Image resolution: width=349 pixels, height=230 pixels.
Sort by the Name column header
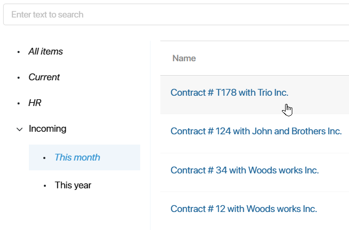click(184, 58)
